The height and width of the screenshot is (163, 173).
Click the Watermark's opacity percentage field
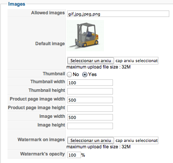pos(74,155)
